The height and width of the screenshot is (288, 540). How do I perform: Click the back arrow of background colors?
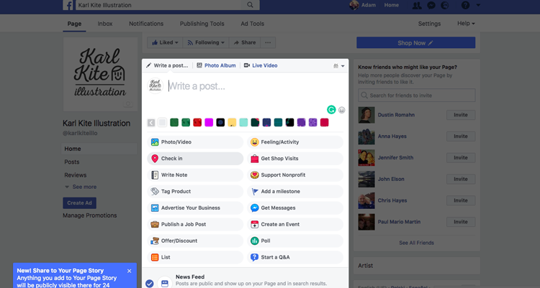click(151, 123)
